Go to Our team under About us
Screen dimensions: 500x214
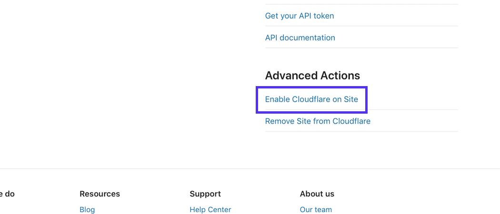point(316,210)
